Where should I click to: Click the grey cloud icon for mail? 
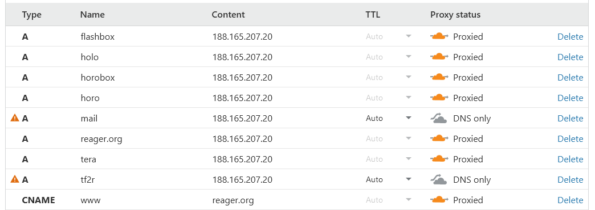click(439, 119)
